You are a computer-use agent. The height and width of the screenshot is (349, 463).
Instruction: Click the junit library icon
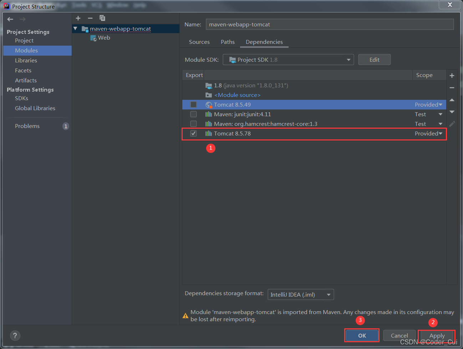209,114
